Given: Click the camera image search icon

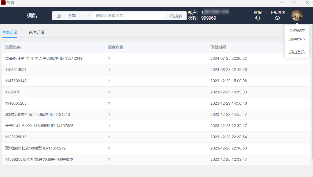Looking at the screenshot, I should point(59,16).
